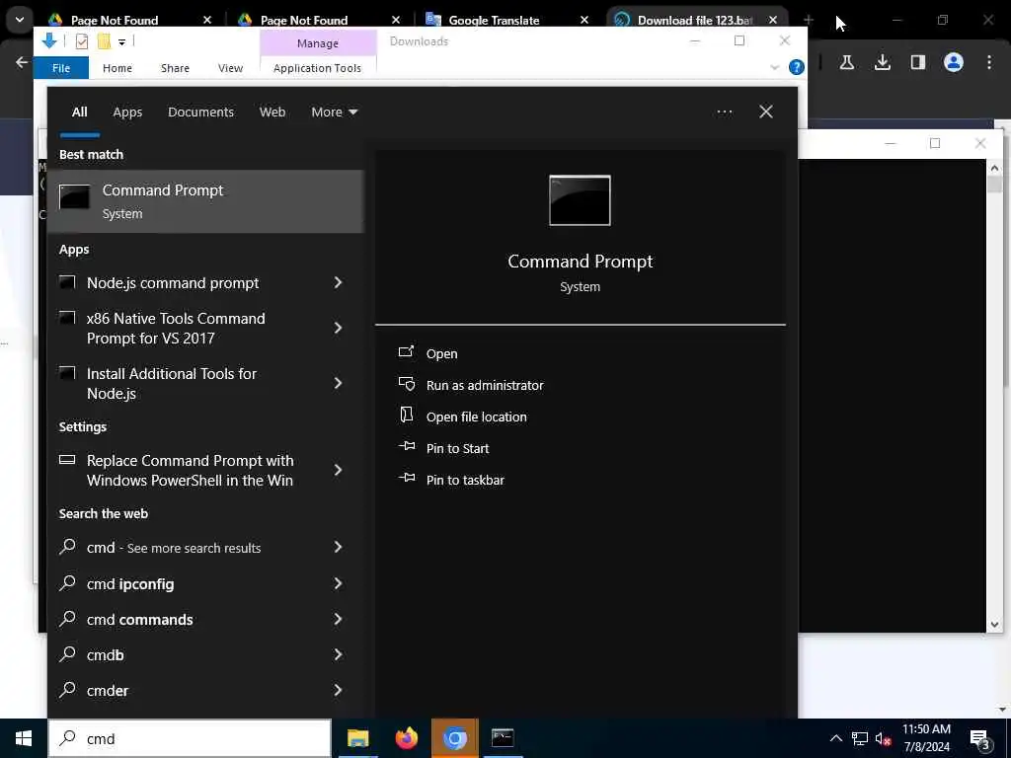Image resolution: width=1011 pixels, height=758 pixels.
Task: Select the Documents search filter tab
Action: (200, 113)
